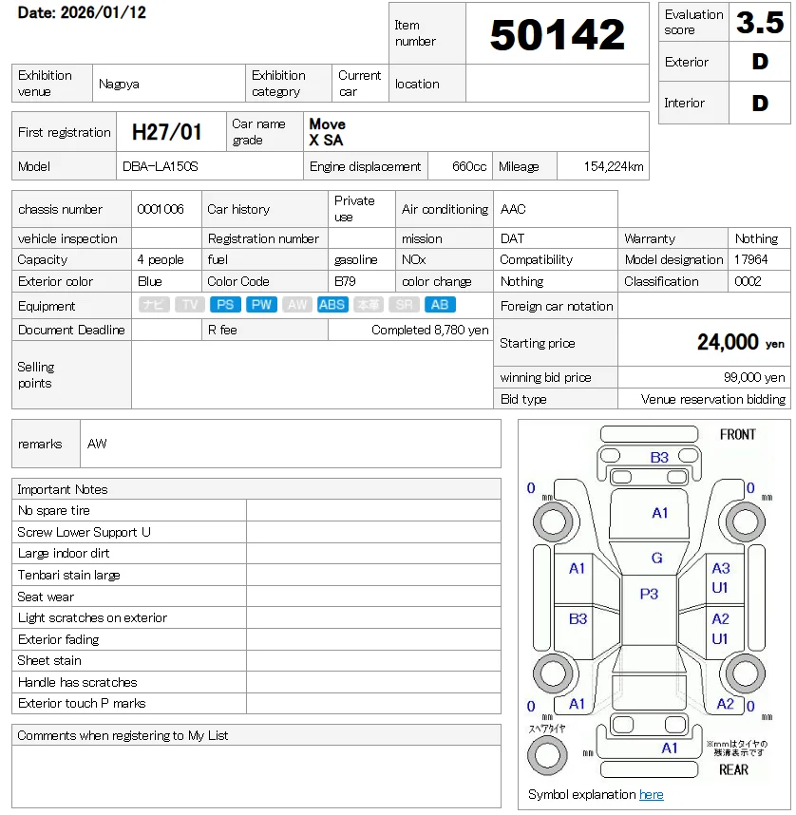Click the model code DBA-LA150S
796x815 pixels.
tap(161, 166)
